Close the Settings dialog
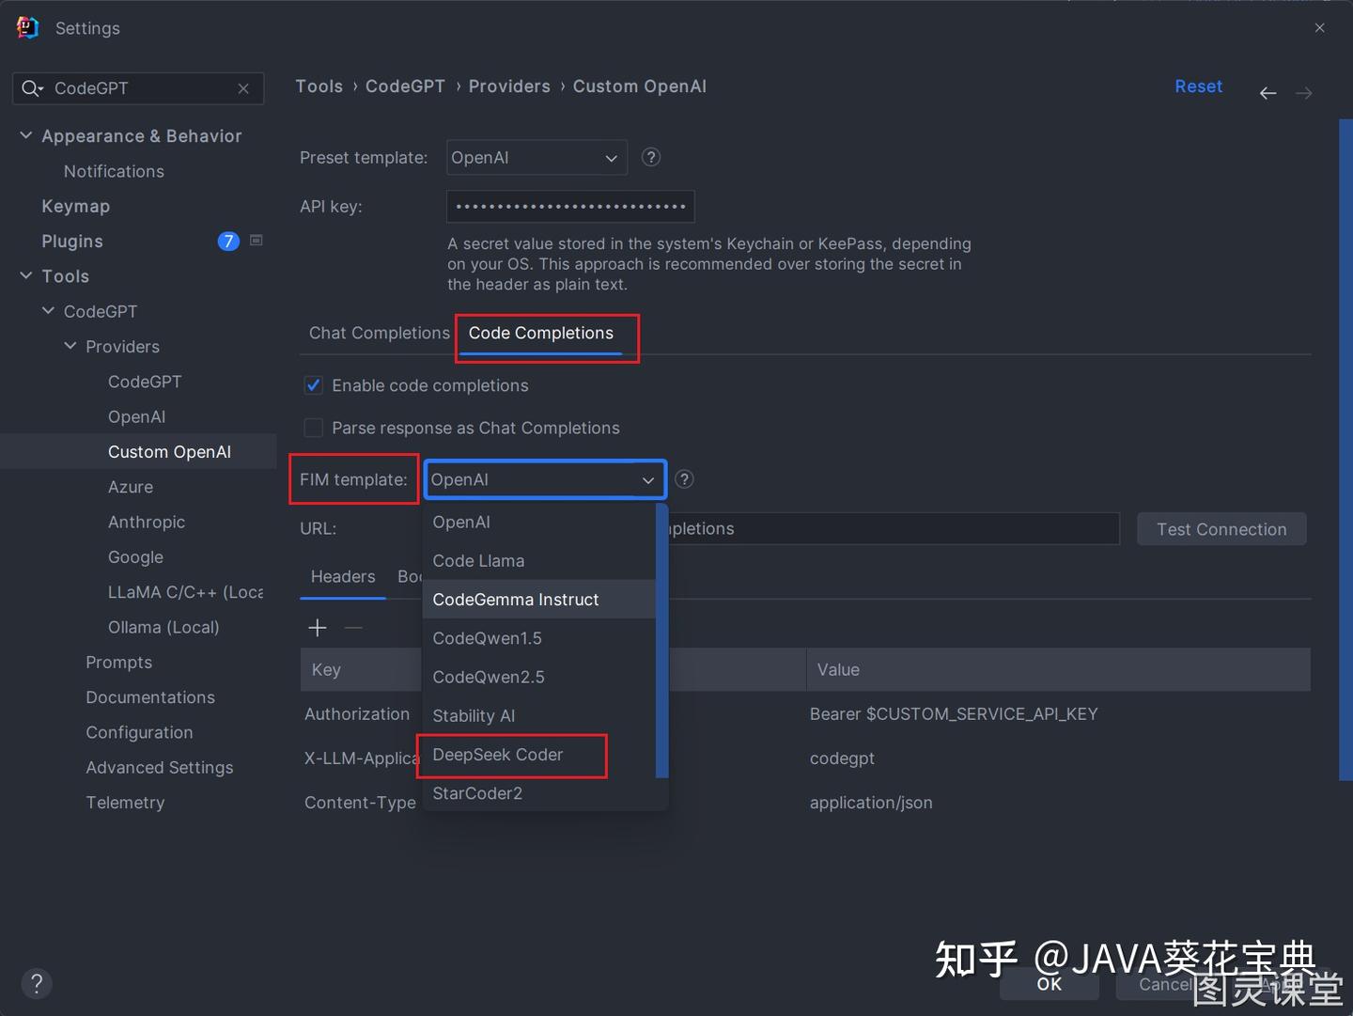The image size is (1353, 1016). pyautogui.click(x=1320, y=28)
